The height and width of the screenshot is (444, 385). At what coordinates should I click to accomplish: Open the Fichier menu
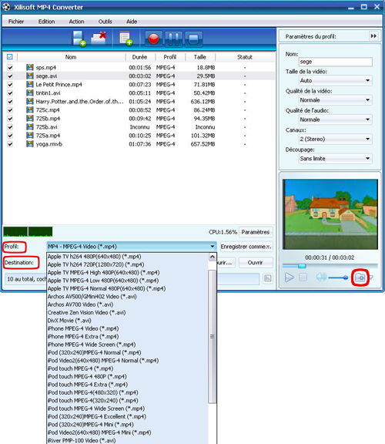coord(16,22)
